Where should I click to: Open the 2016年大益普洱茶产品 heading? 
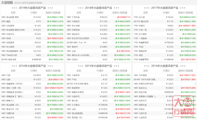point(32,66)
